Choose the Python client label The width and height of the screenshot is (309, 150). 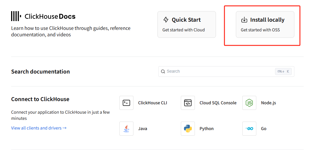tap(207, 129)
